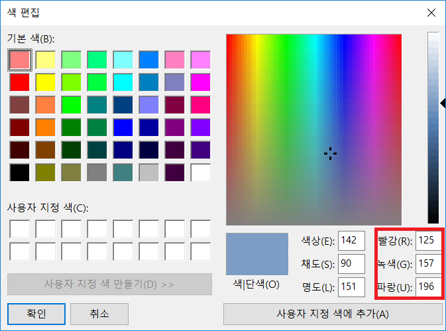This screenshot has width=446, height=331.
Task: Click the 취소 button
Action: (x=99, y=314)
